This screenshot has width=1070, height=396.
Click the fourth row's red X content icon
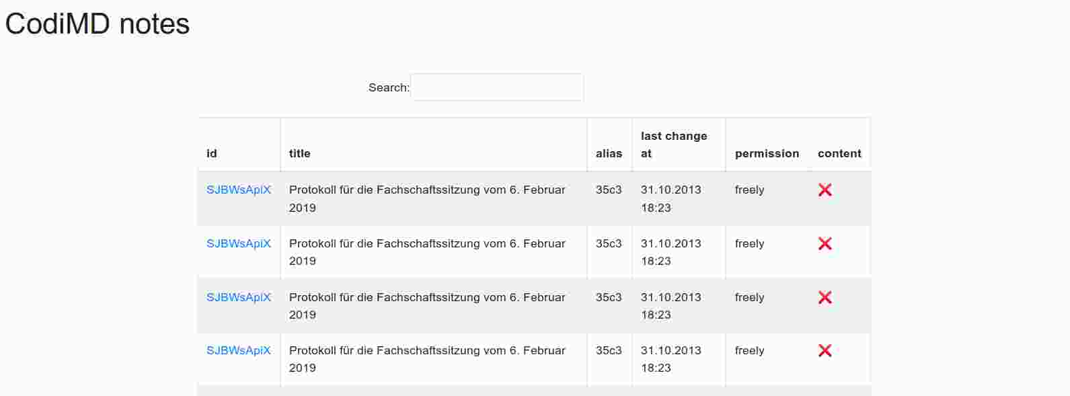825,350
